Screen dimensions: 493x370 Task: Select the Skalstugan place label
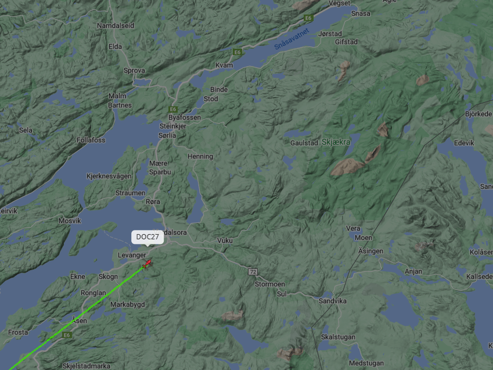tap(338, 337)
